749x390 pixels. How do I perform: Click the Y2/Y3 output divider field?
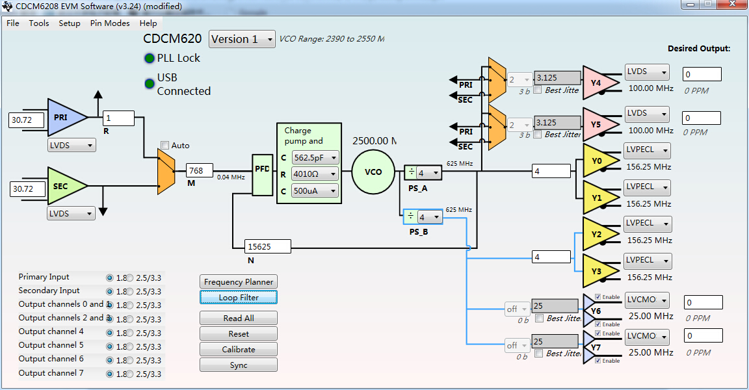551,257
